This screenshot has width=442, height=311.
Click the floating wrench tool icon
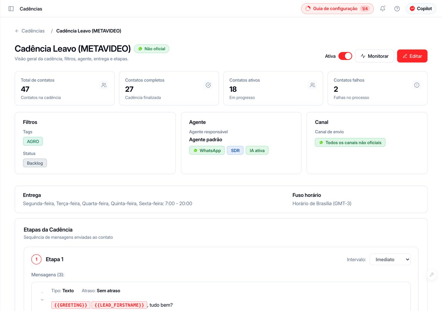(x=432, y=274)
